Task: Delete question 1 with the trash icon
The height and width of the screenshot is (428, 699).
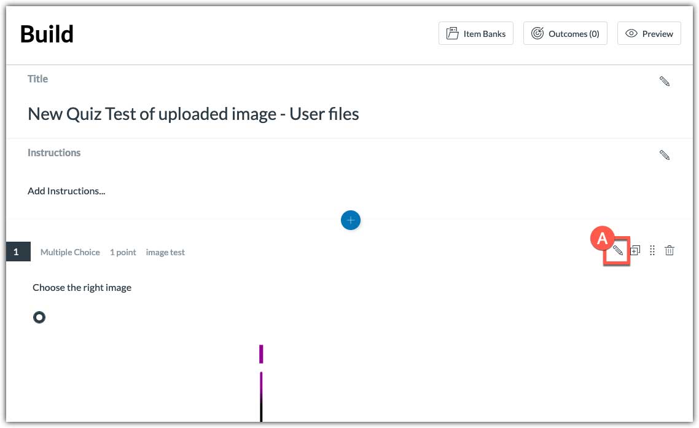Action: (x=669, y=250)
